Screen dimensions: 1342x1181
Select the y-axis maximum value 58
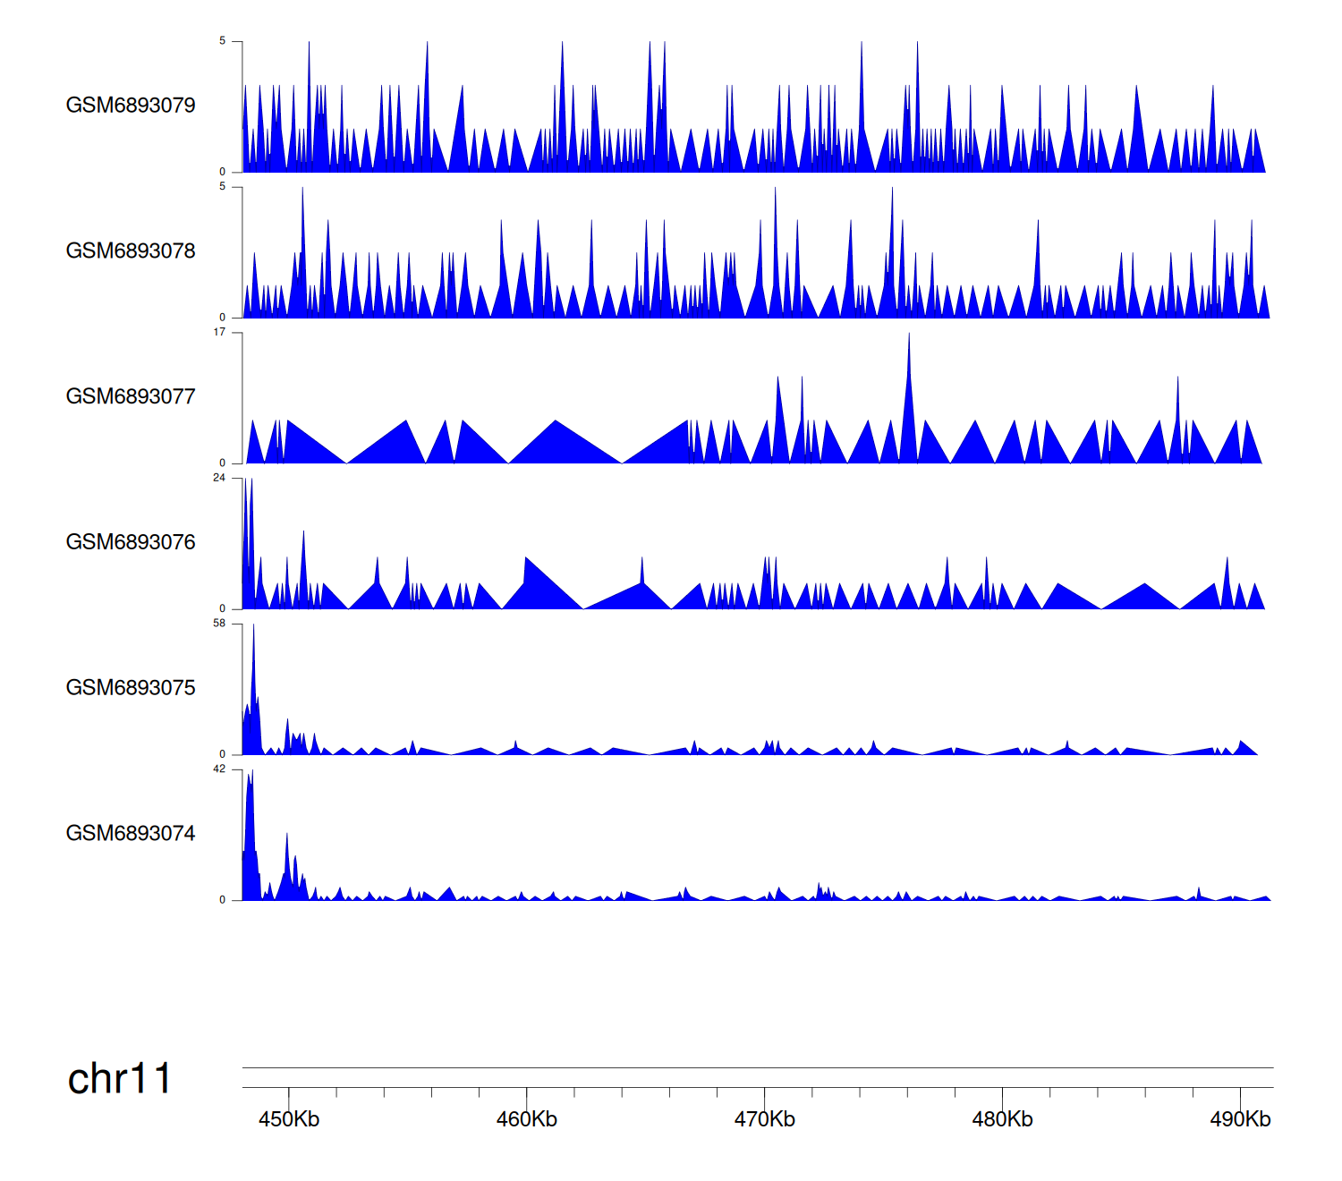click(x=219, y=624)
